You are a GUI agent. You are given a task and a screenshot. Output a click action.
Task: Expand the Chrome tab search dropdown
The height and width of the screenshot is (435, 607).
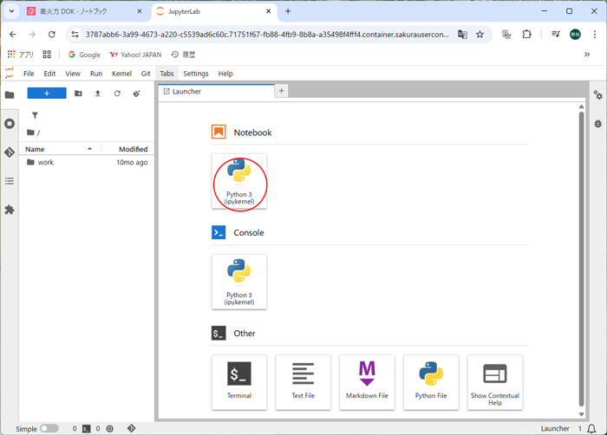[11, 11]
